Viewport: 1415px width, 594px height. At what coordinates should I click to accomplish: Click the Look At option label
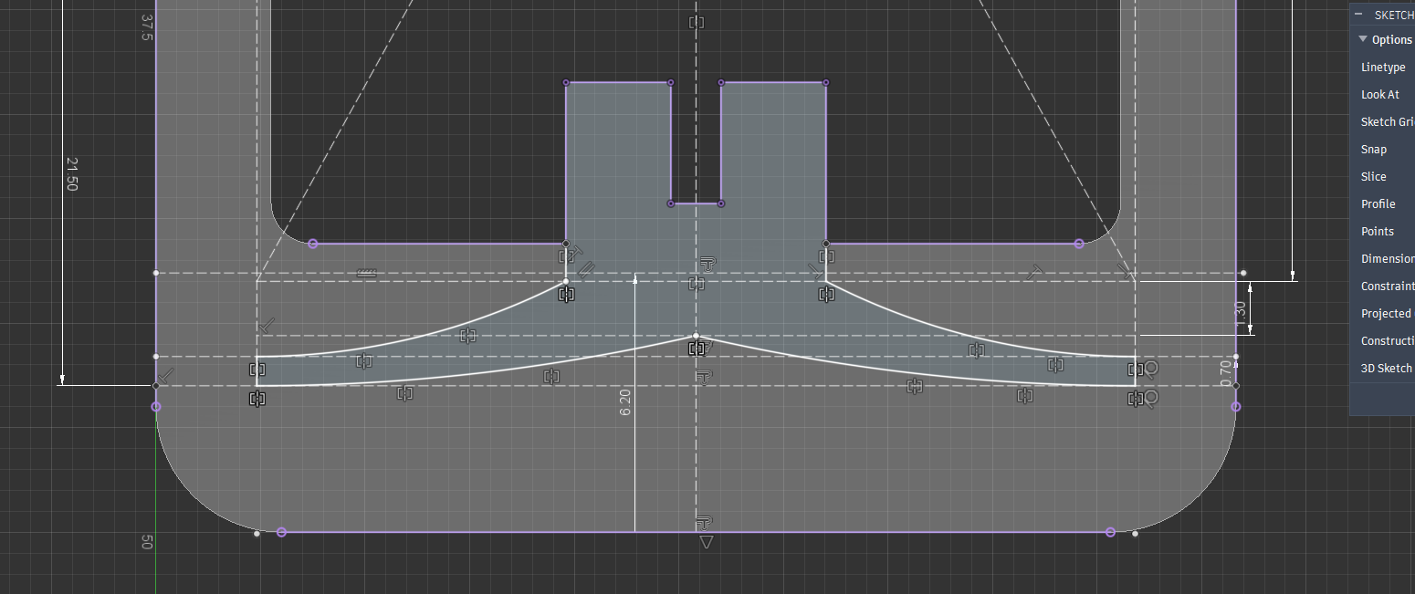[x=1379, y=95]
